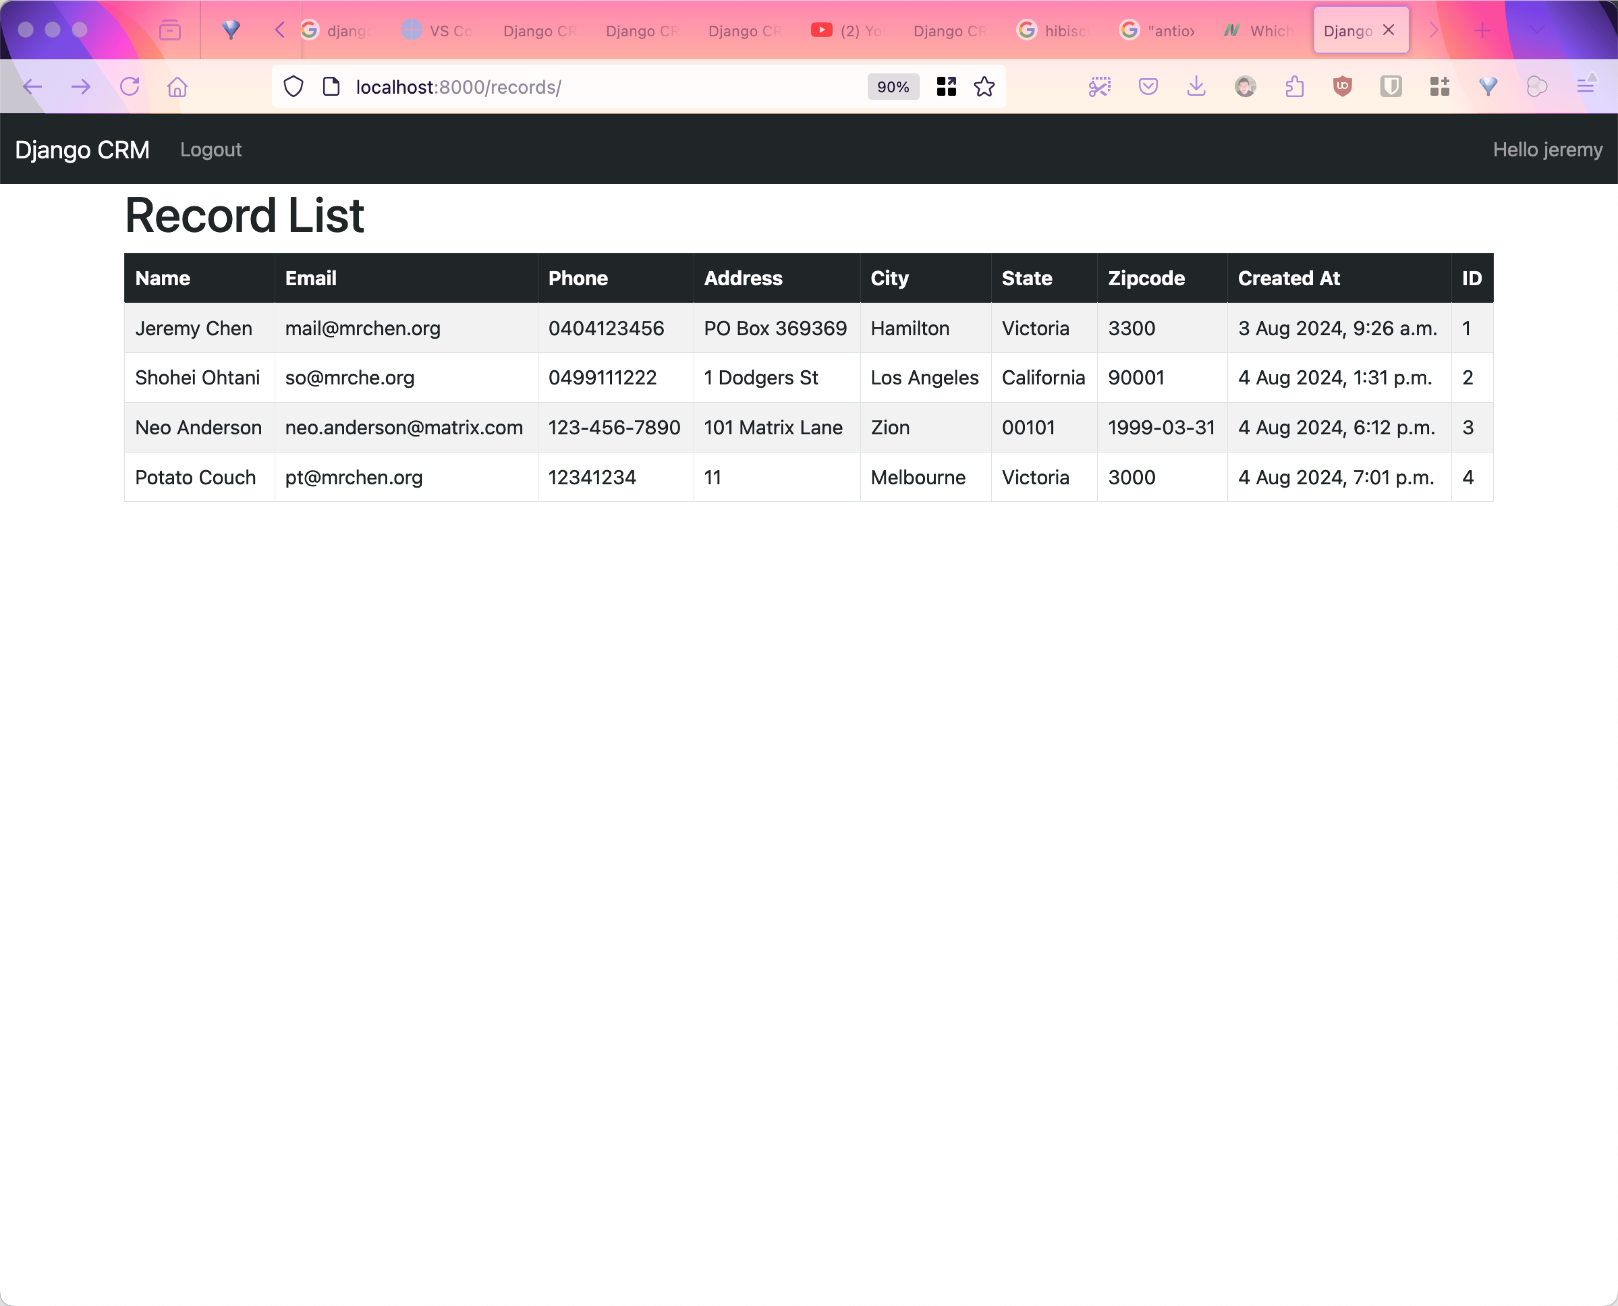Open a new tab with plus button
The width and height of the screenshot is (1618, 1306).
1482,30
